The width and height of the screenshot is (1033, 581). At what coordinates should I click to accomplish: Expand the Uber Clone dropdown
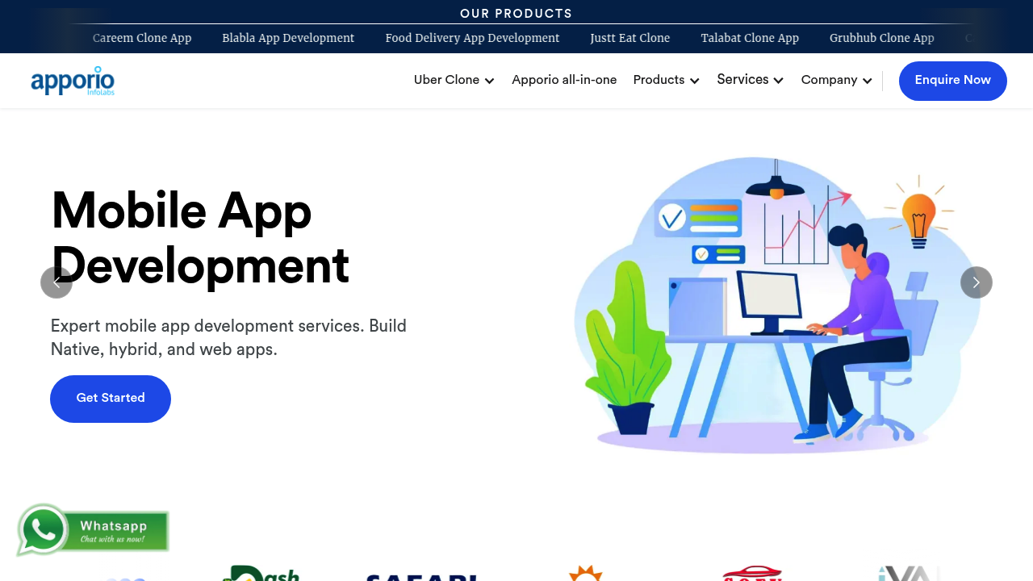[454, 80]
